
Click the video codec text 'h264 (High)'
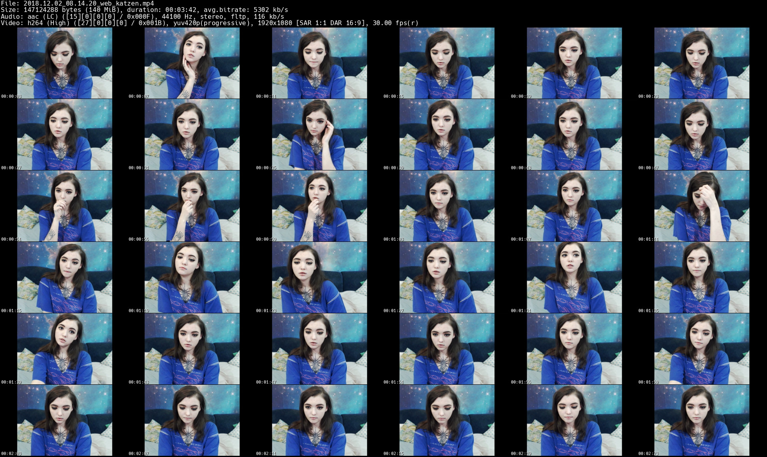point(48,23)
